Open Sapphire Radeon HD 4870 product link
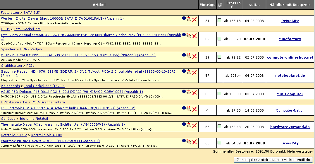The image size is (315, 164). pyautogui.click(x=88, y=73)
